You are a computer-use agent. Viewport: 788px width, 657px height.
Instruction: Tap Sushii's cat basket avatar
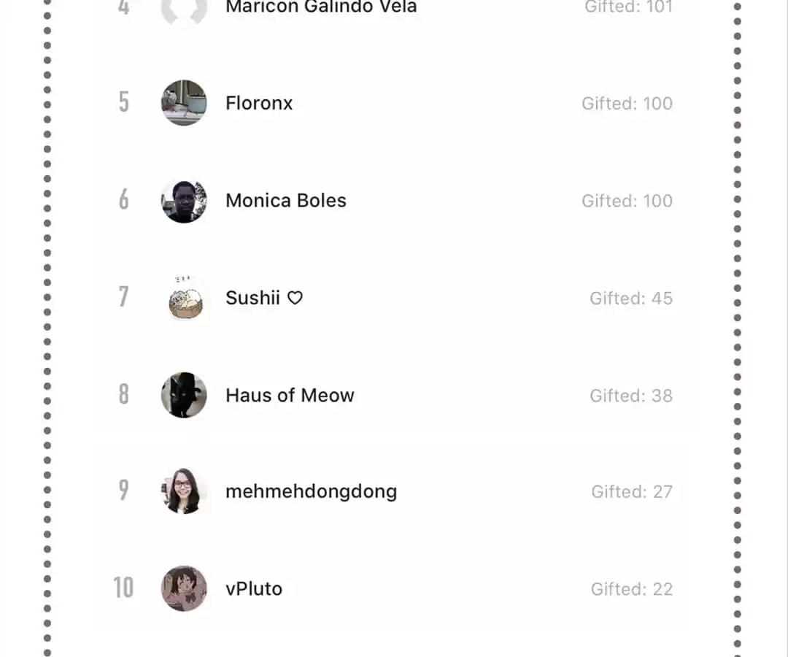184,298
